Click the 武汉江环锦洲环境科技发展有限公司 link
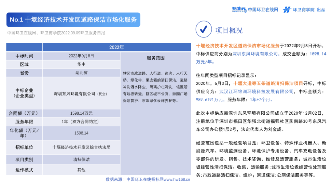 (x=256, y=92)
